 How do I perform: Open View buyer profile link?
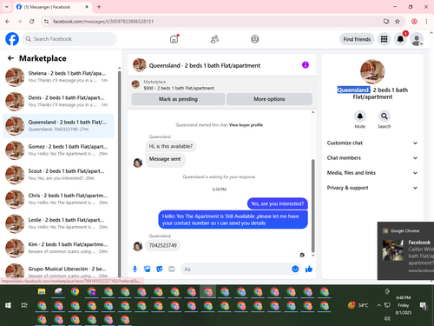[x=246, y=125]
